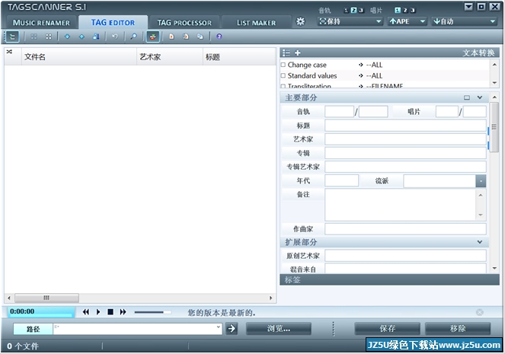The width and height of the screenshot is (505, 354).
Task: Set 唱片 number format to 2
Action: click(405, 11)
